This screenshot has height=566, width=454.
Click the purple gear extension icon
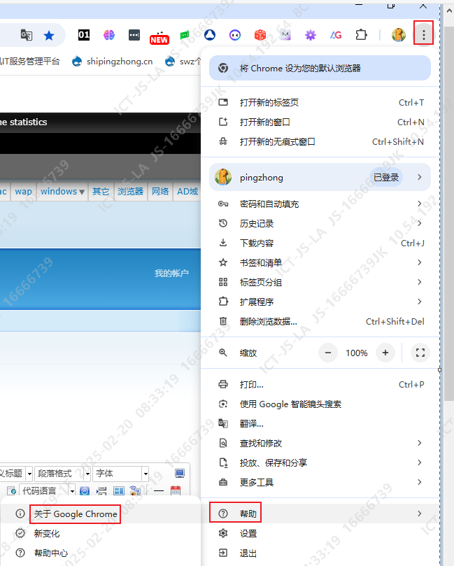311,35
